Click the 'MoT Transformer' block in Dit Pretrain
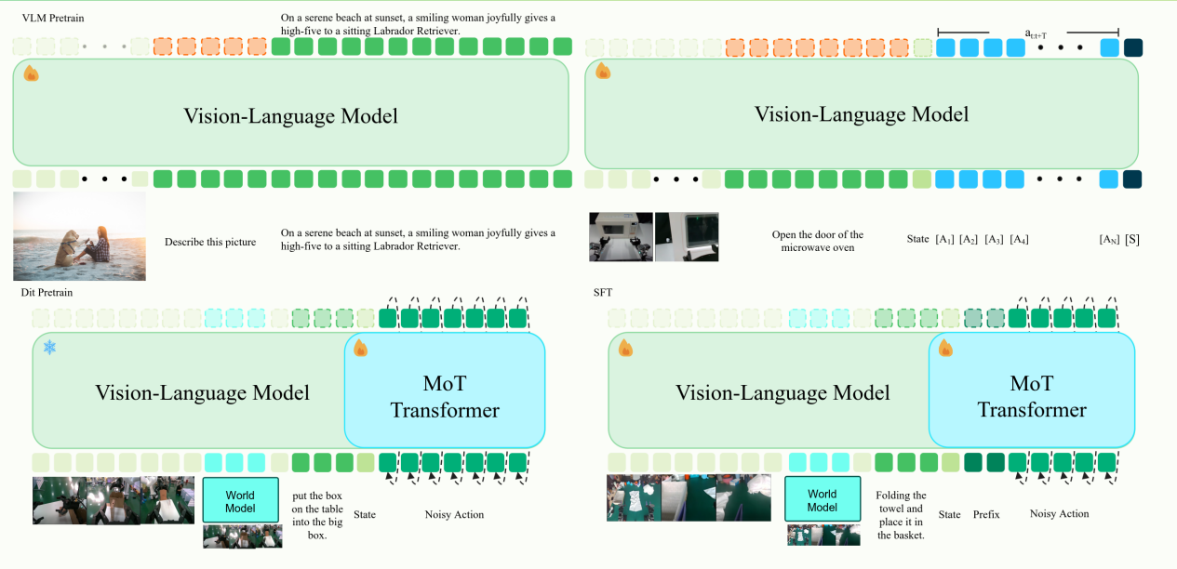Screen dimensions: 1177x569 pyautogui.click(x=445, y=390)
